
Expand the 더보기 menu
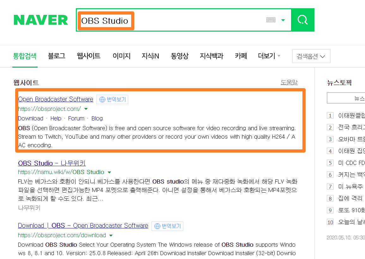269,56
